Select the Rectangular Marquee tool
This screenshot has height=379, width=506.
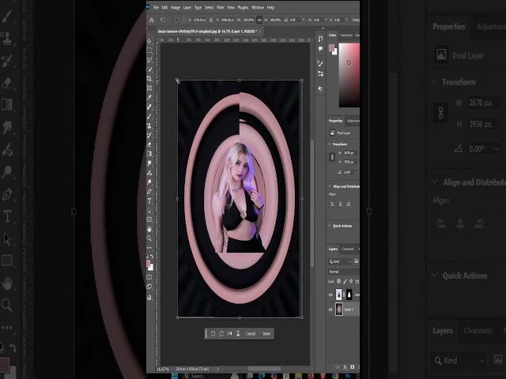[x=149, y=51]
